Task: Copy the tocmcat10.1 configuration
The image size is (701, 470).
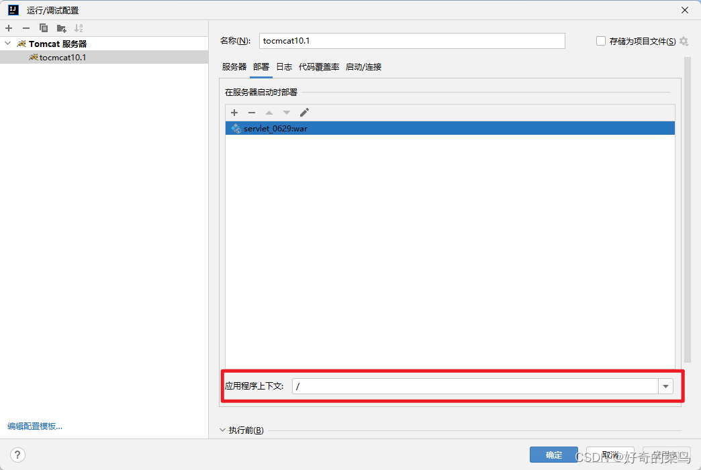Action: click(x=42, y=27)
